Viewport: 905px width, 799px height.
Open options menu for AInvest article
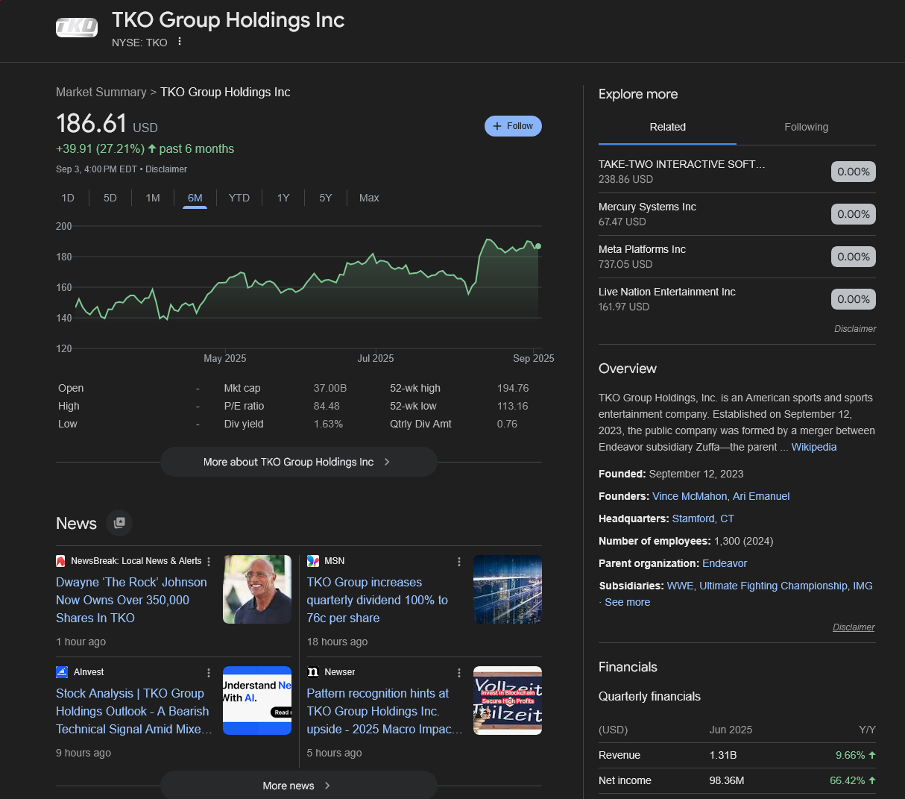point(209,673)
